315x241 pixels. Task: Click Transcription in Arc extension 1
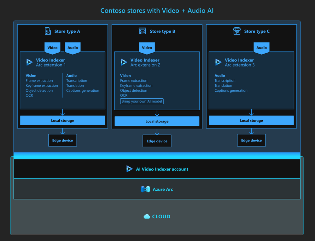(x=77, y=81)
